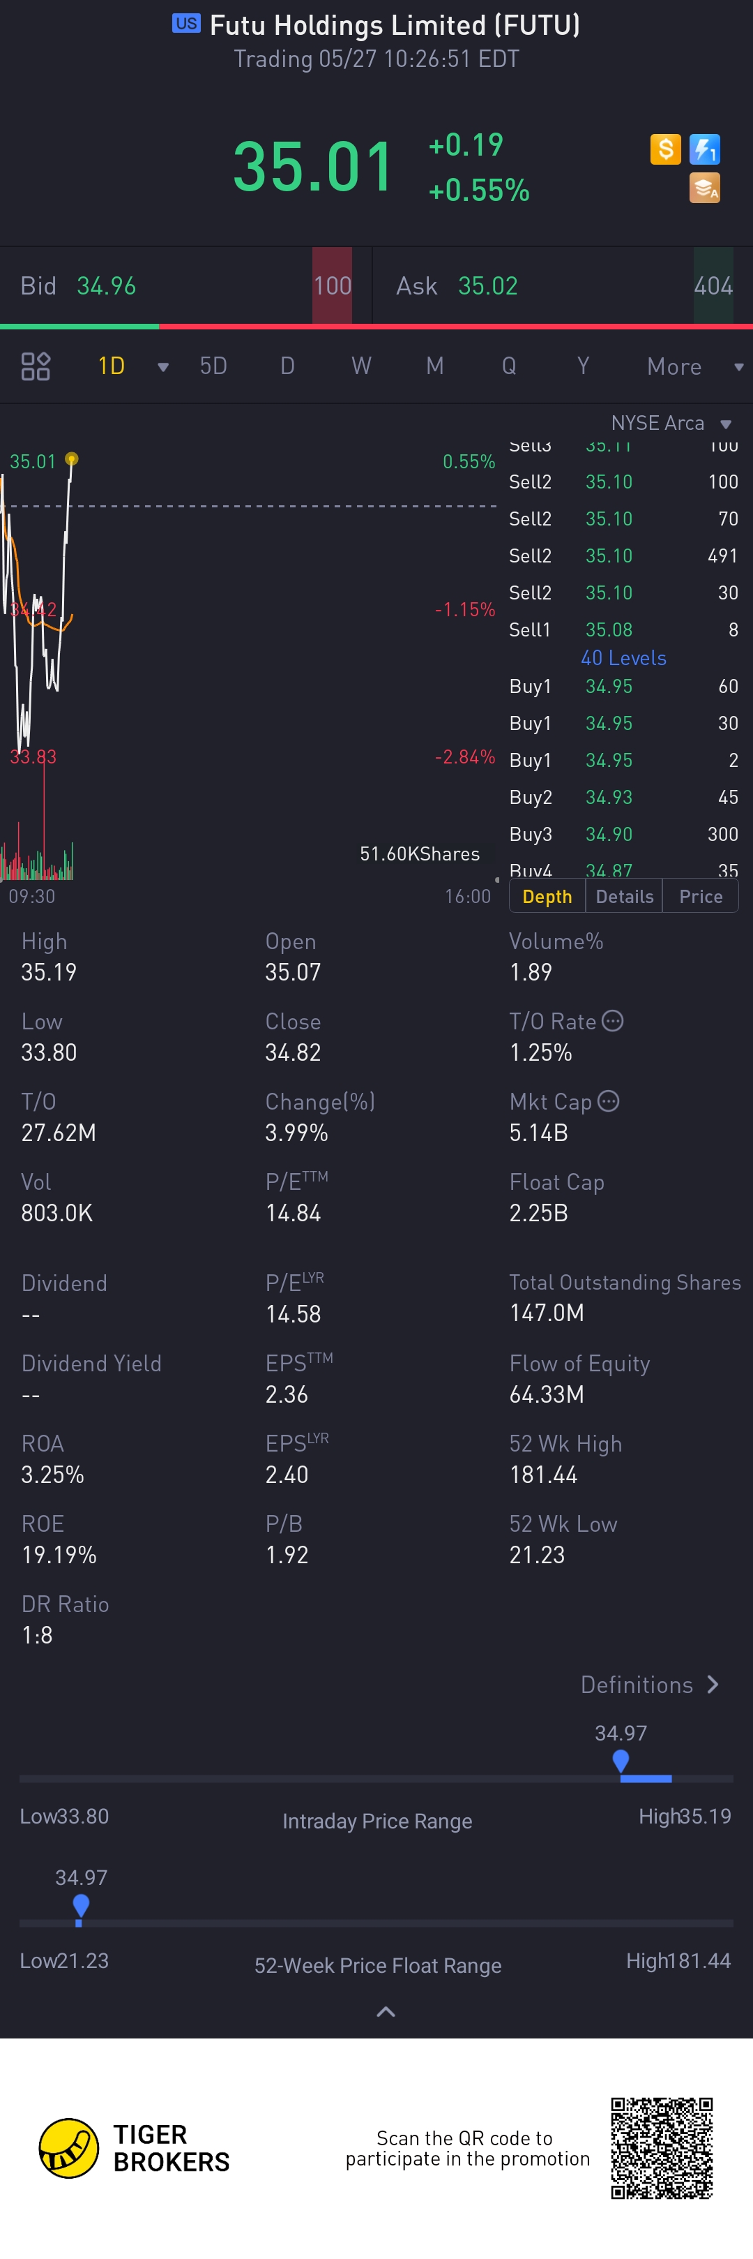Open the NYSE Arca exchange dropdown
The height and width of the screenshot is (2259, 753).
click(x=671, y=424)
